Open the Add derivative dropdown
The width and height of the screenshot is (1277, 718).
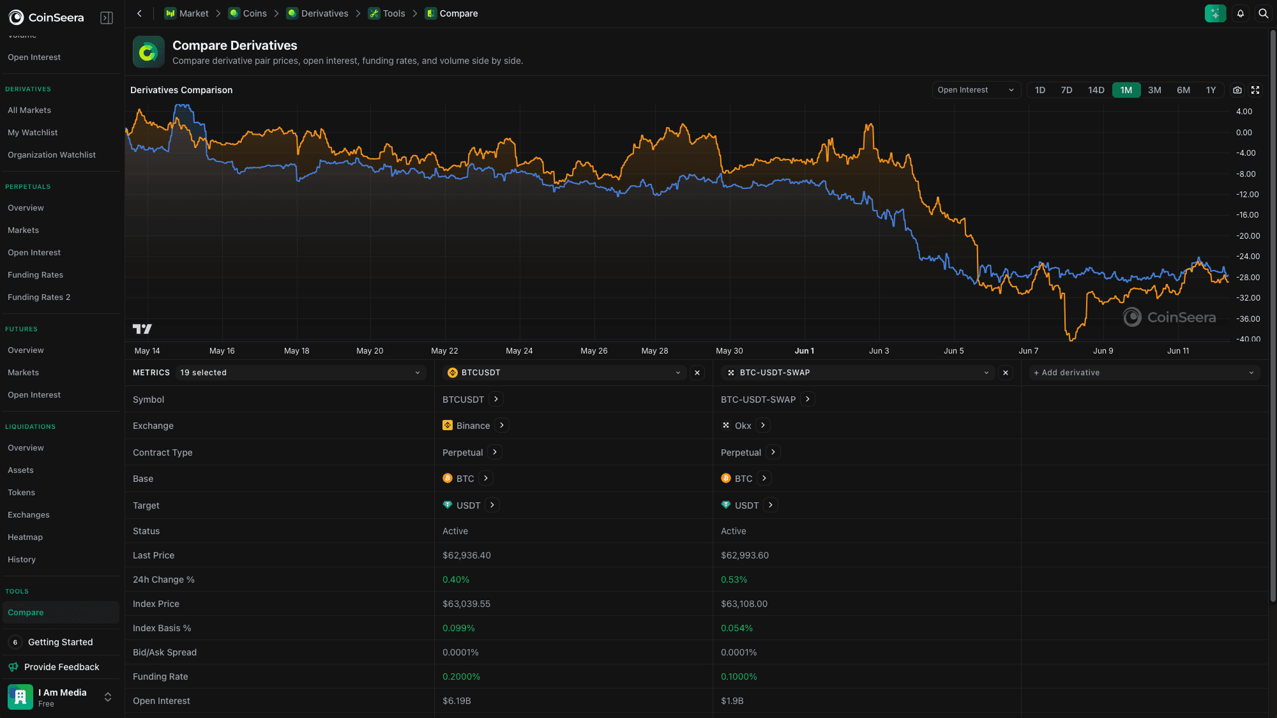point(1144,373)
